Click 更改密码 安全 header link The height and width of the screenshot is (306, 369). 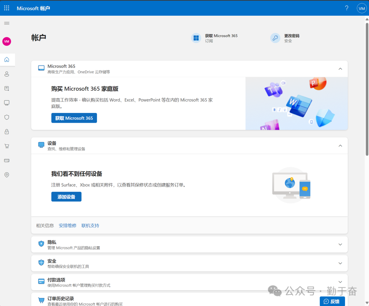click(285, 38)
